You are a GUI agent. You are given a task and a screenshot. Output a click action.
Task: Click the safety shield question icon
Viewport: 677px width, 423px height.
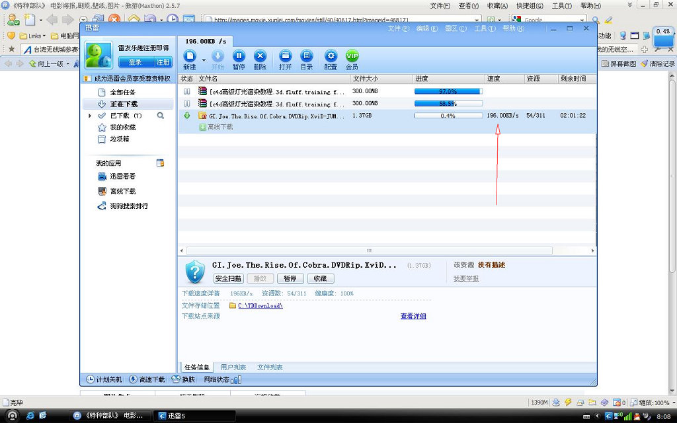pyautogui.click(x=195, y=272)
